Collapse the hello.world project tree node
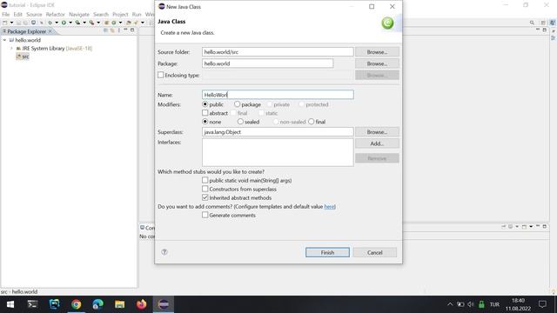 click(x=4, y=40)
